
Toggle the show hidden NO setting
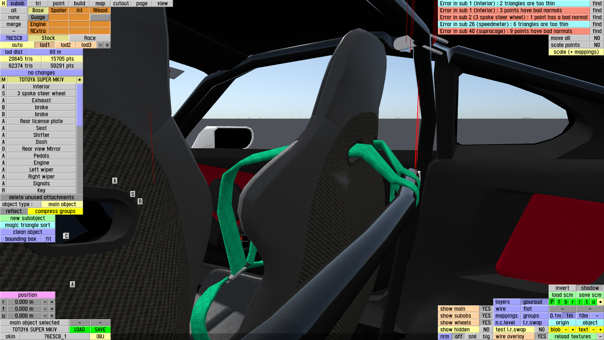(x=486, y=330)
